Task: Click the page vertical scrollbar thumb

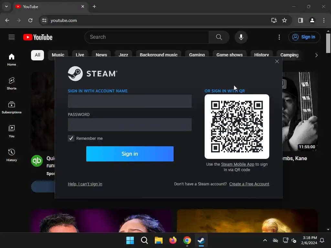Action: point(328,43)
